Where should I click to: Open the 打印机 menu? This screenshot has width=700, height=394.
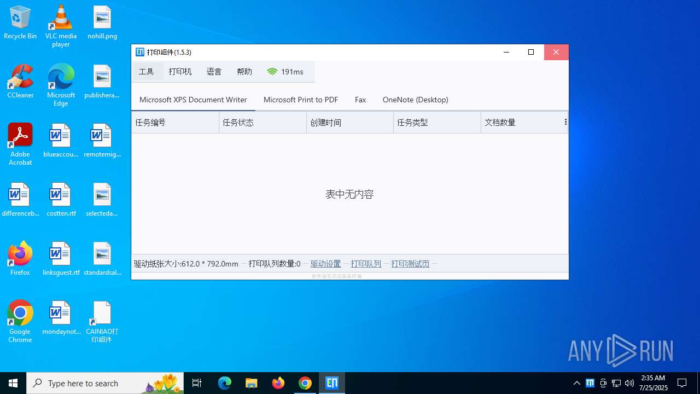[x=180, y=72]
